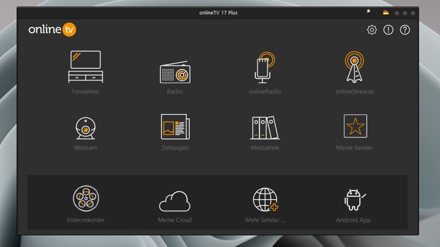The width and height of the screenshot is (440, 247).
Task: Click the Videorekorder label
Action: pyautogui.click(x=86, y=220)
